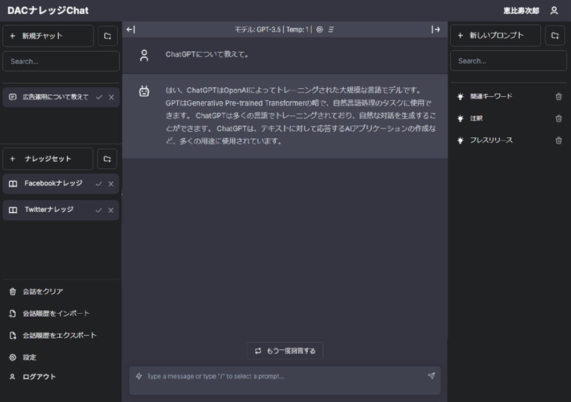
Task: Collapse the left sidebar with arrow icon
Action: 130,30
